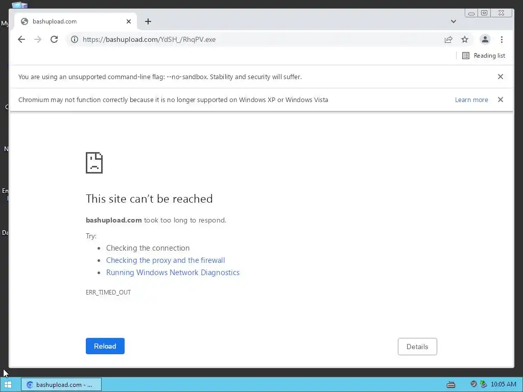523x392 pixels.
Task: Go back using the browser back arrow
Action: click(21, 39)
